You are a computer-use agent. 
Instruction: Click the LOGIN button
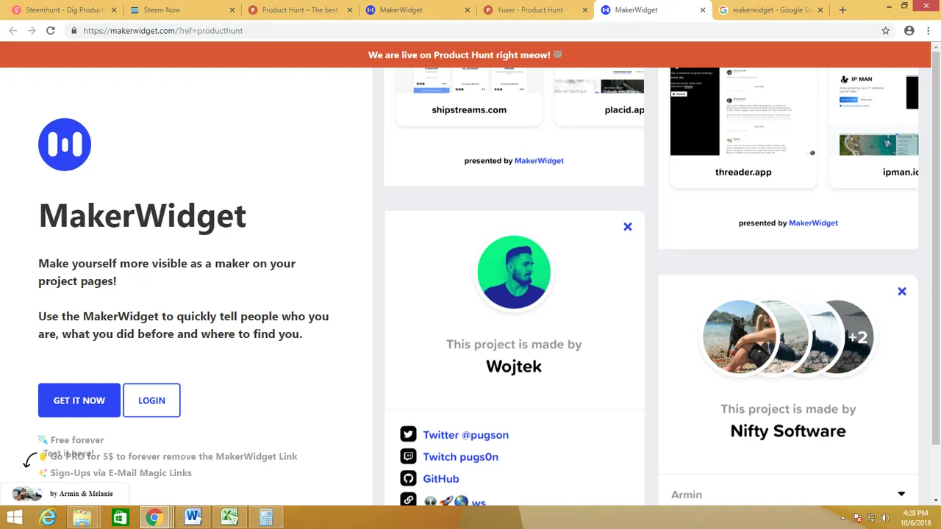tap(151, 400)
